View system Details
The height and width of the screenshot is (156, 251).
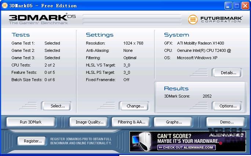click(228, 73)
